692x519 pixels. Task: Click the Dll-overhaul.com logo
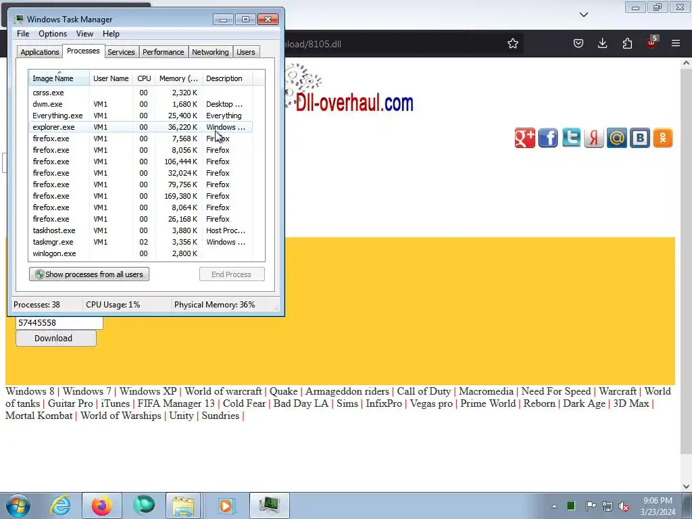pyautogui.click(x=349, y=89)
